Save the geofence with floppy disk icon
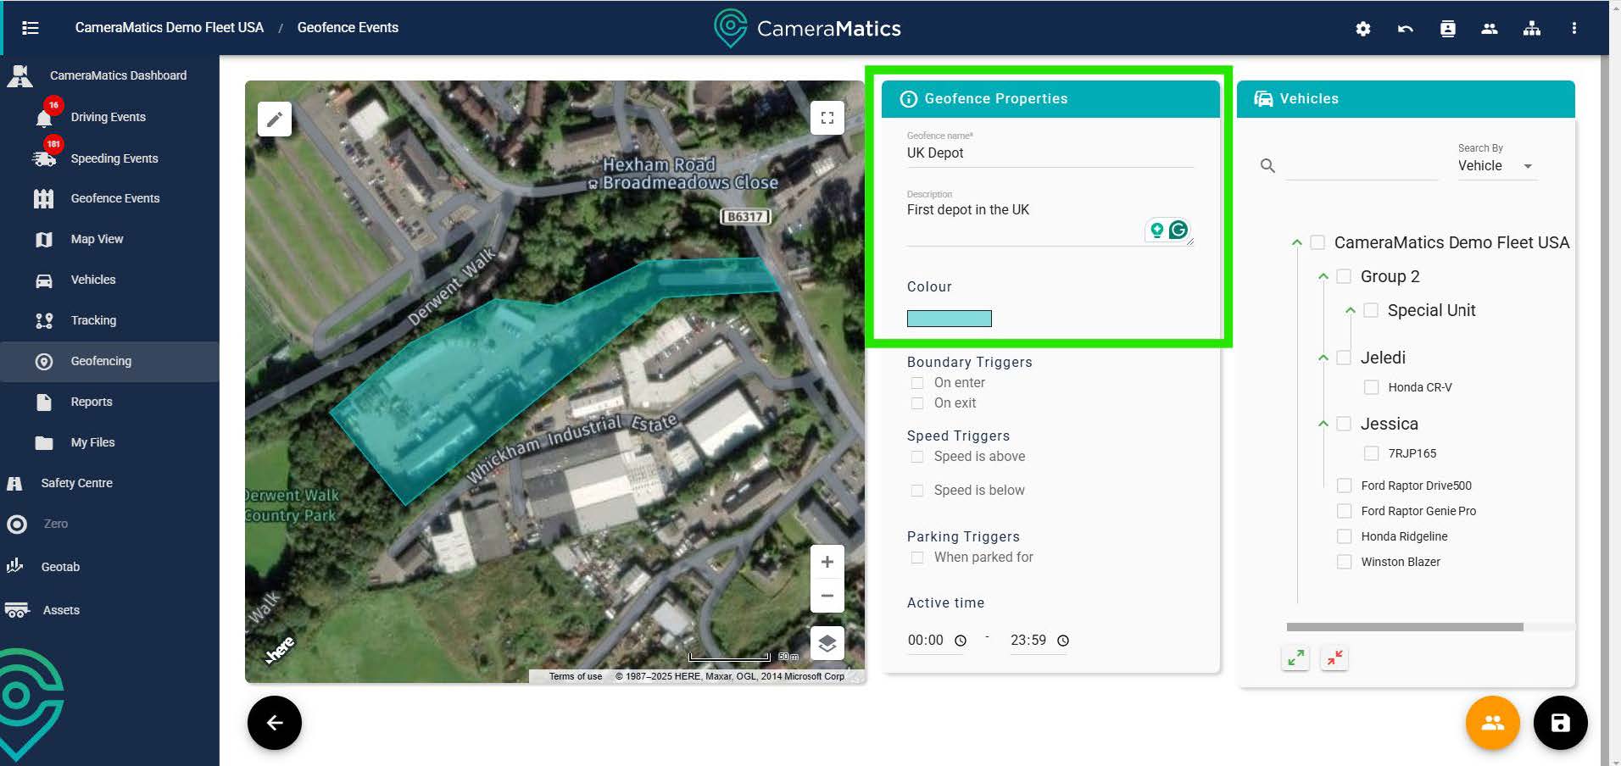The height and width of the screenshot is (766, 1621). pos(1560,723)
